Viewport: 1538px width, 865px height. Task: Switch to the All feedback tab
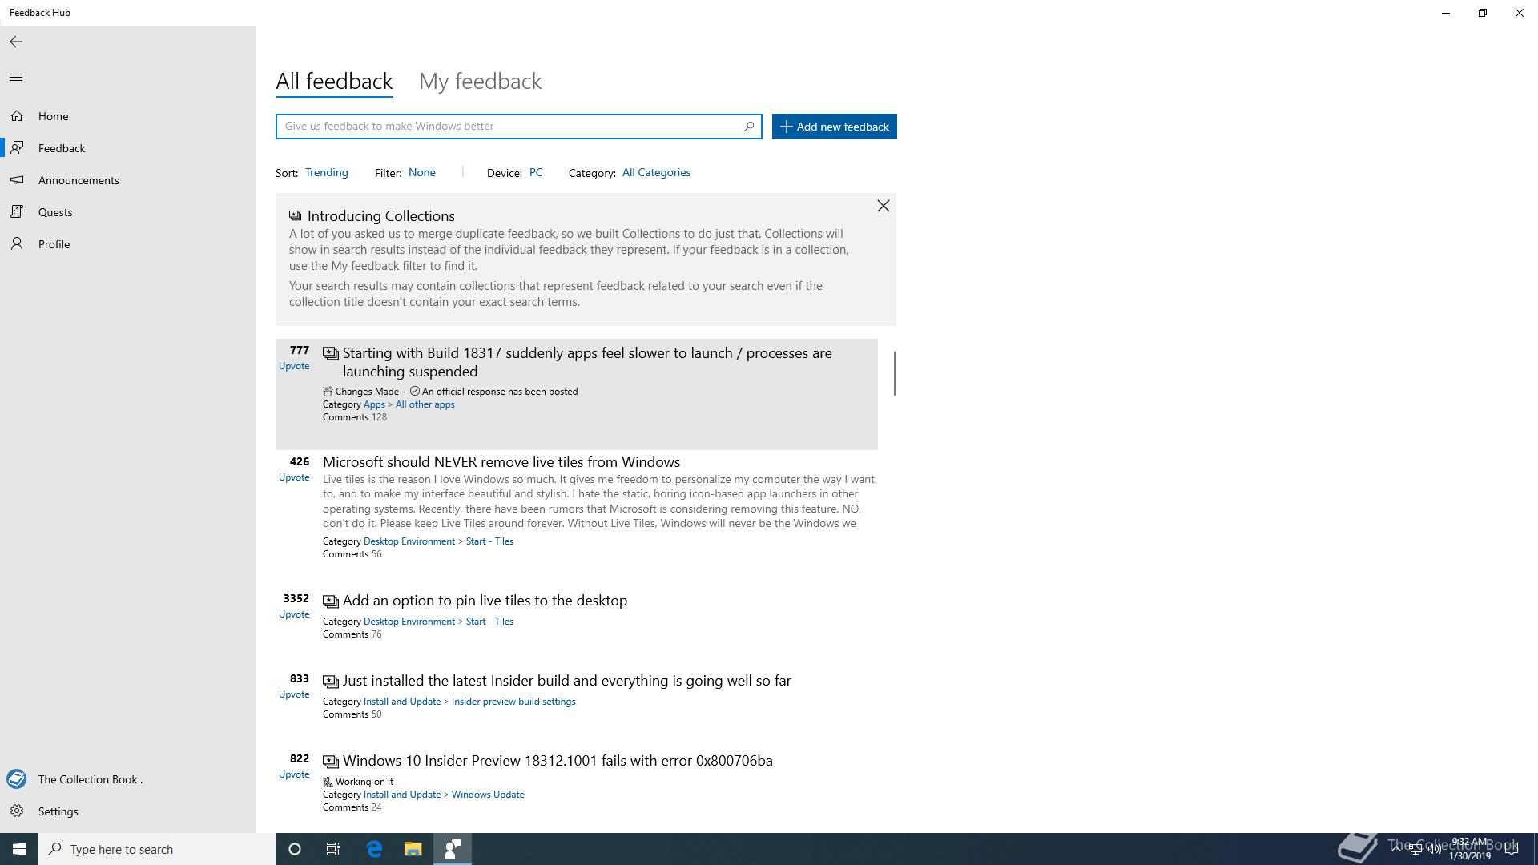[x=334, y=82]
